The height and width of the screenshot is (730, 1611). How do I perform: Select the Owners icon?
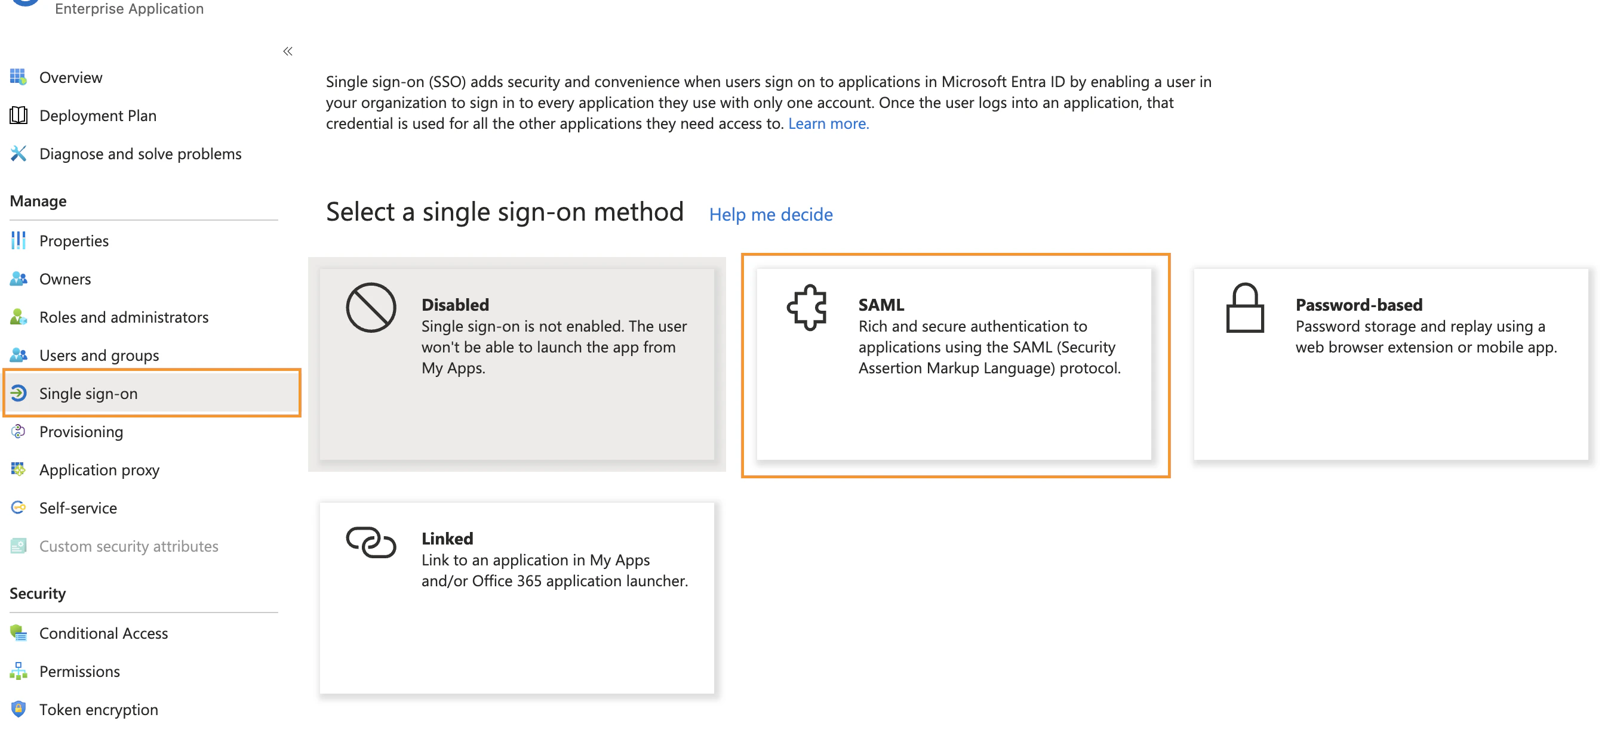tap(19, 279)
